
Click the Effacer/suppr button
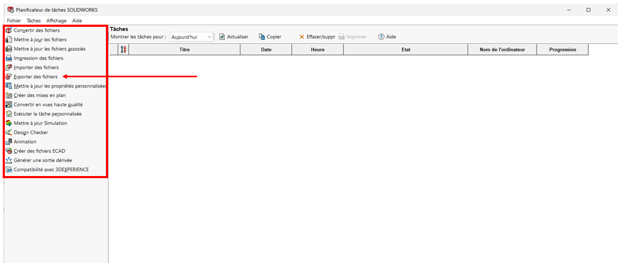click(317, 37)
